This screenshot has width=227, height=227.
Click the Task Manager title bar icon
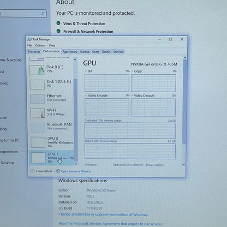pyautogui.click(x=29, y=39)
